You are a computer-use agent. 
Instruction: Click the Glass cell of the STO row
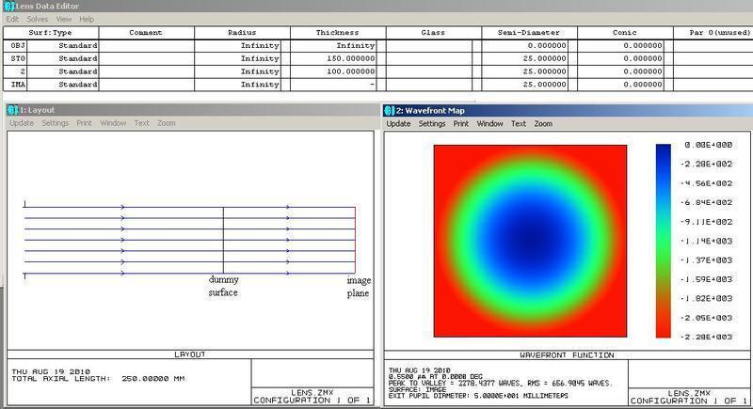coord(426,58)
